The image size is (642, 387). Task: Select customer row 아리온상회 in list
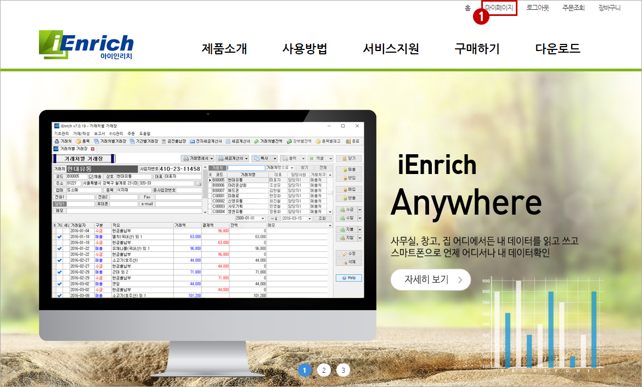coord(267,186)
